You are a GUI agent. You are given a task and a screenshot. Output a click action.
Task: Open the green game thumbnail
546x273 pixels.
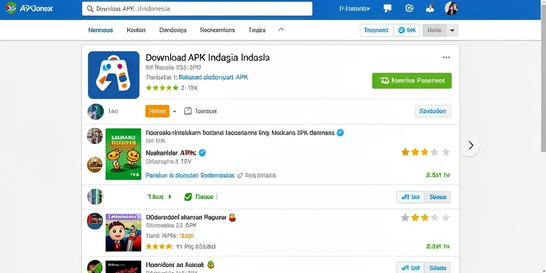point(123,154)
